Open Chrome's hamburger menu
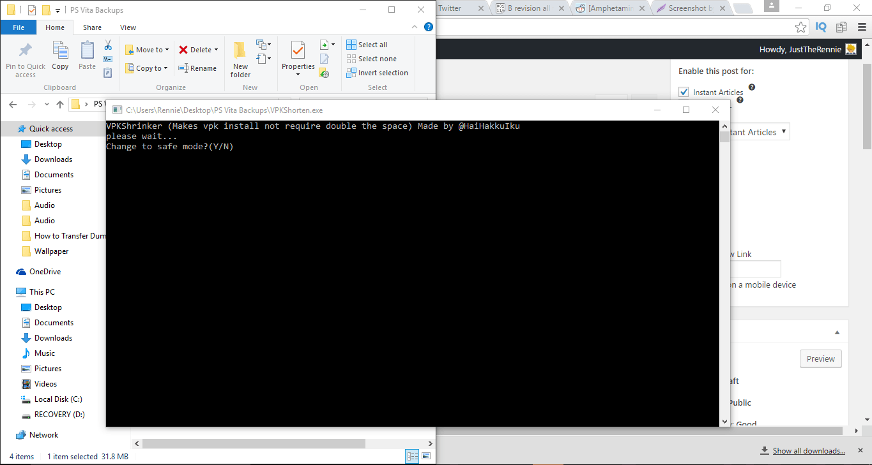 pos(861,27)
